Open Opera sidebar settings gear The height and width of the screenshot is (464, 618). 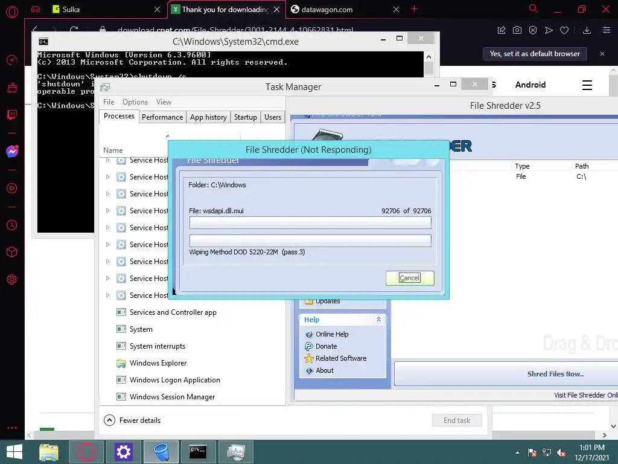[12, 279]
